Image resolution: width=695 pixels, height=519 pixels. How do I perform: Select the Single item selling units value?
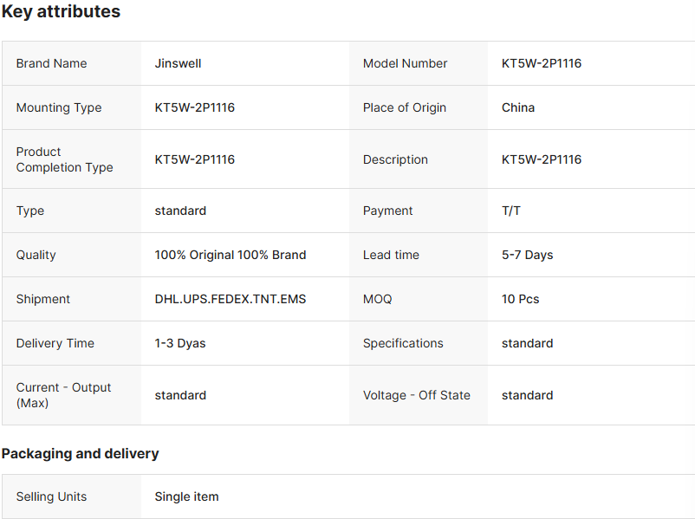186,496
